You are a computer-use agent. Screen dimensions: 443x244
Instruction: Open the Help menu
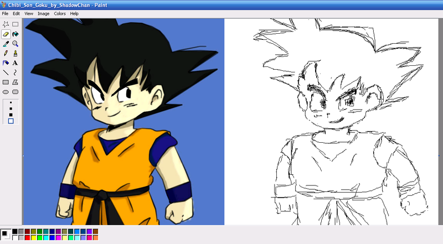pyautogui.click(x=74, y=13)
